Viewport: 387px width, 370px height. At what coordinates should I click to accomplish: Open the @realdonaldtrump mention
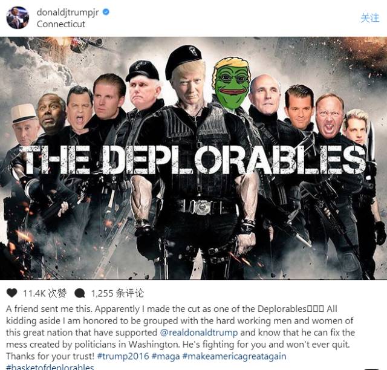pos(199,333)
